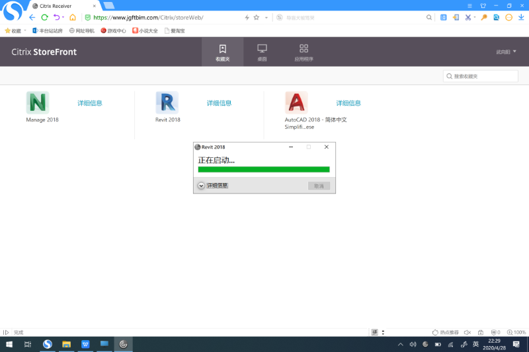Open the user account dropdown in StoreFront
The image size is (529, 352).
click(x=506, y=52)
